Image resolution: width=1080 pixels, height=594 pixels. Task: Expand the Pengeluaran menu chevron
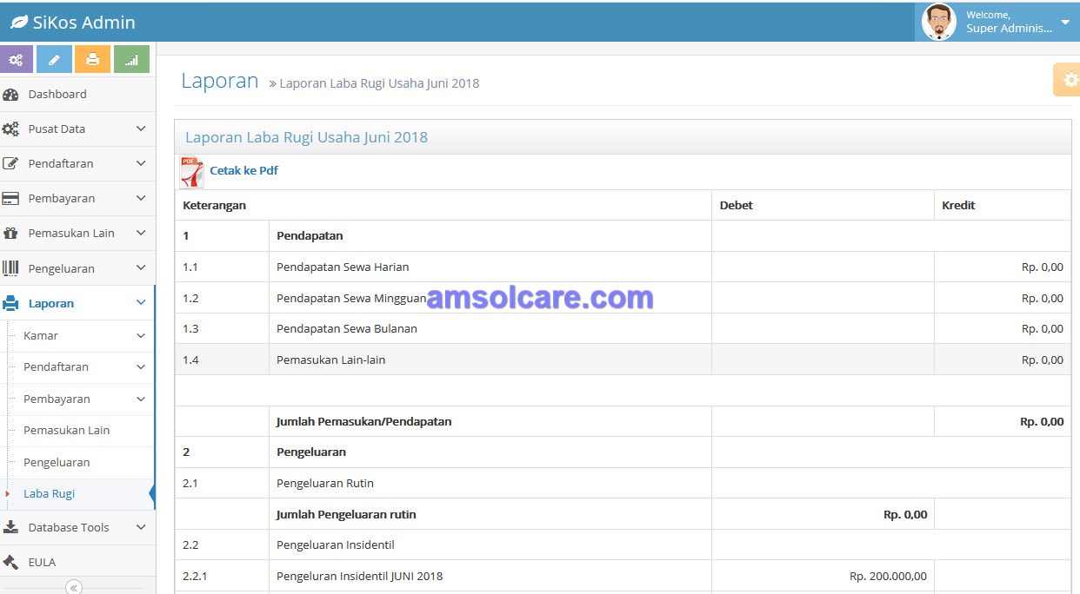[141, 268]
